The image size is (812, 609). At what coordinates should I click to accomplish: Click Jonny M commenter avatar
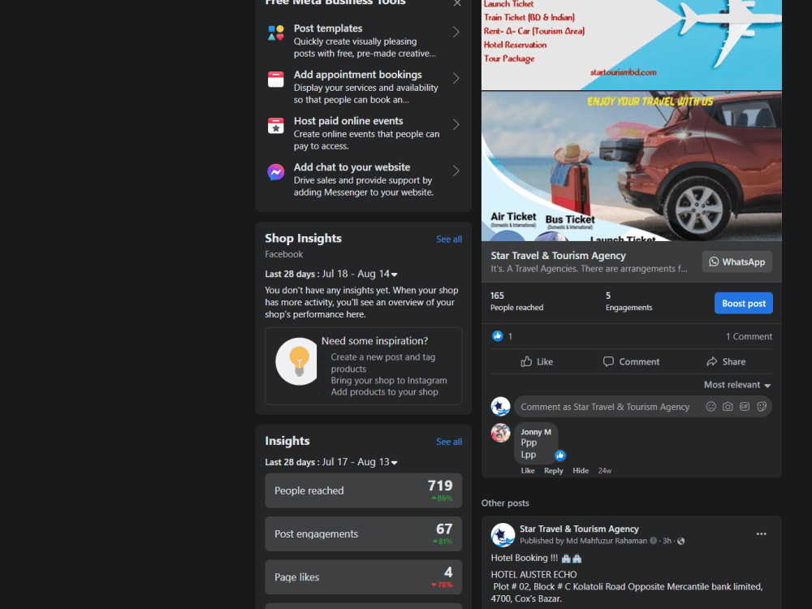(x=501, y=433)
